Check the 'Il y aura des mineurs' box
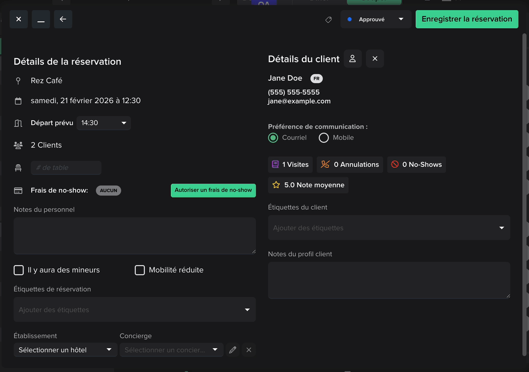This screenshot has width=529, height=372. click(19, 270)
